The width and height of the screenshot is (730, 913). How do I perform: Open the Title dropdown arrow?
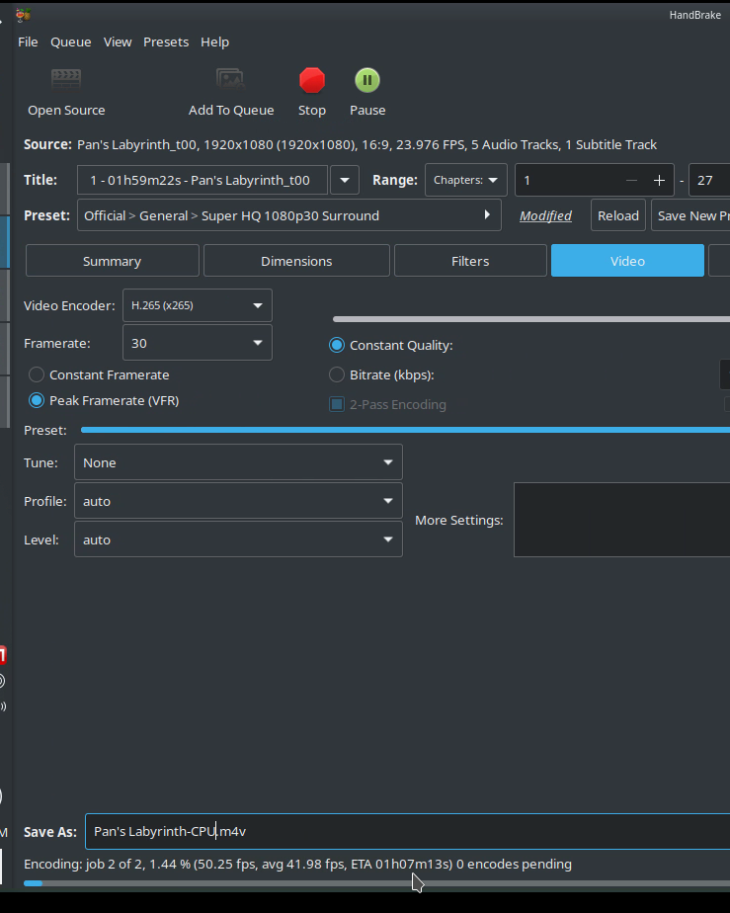tap(345, 180)
